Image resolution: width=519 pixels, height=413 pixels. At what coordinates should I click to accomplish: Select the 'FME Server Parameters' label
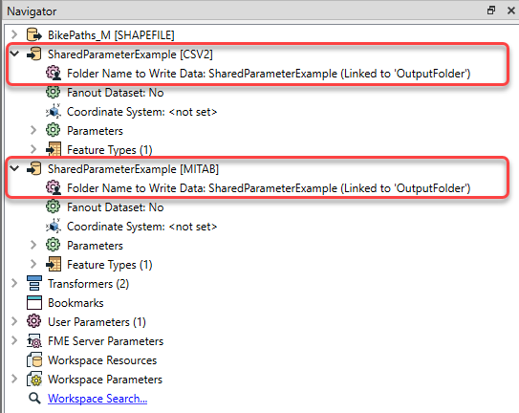tap(105, 341)
